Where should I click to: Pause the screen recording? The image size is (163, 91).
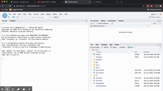(x=2, y=89)
